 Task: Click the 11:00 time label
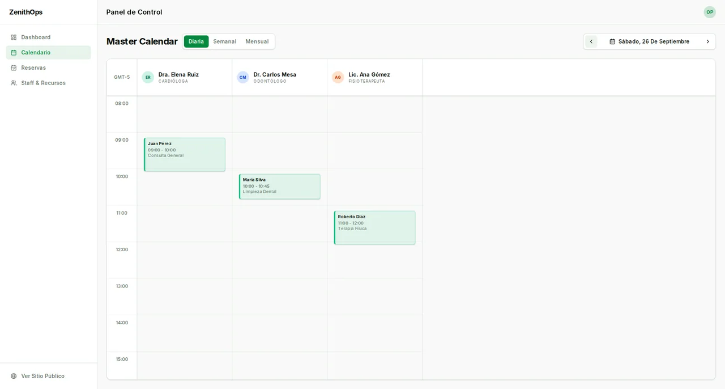click(122, 213)
